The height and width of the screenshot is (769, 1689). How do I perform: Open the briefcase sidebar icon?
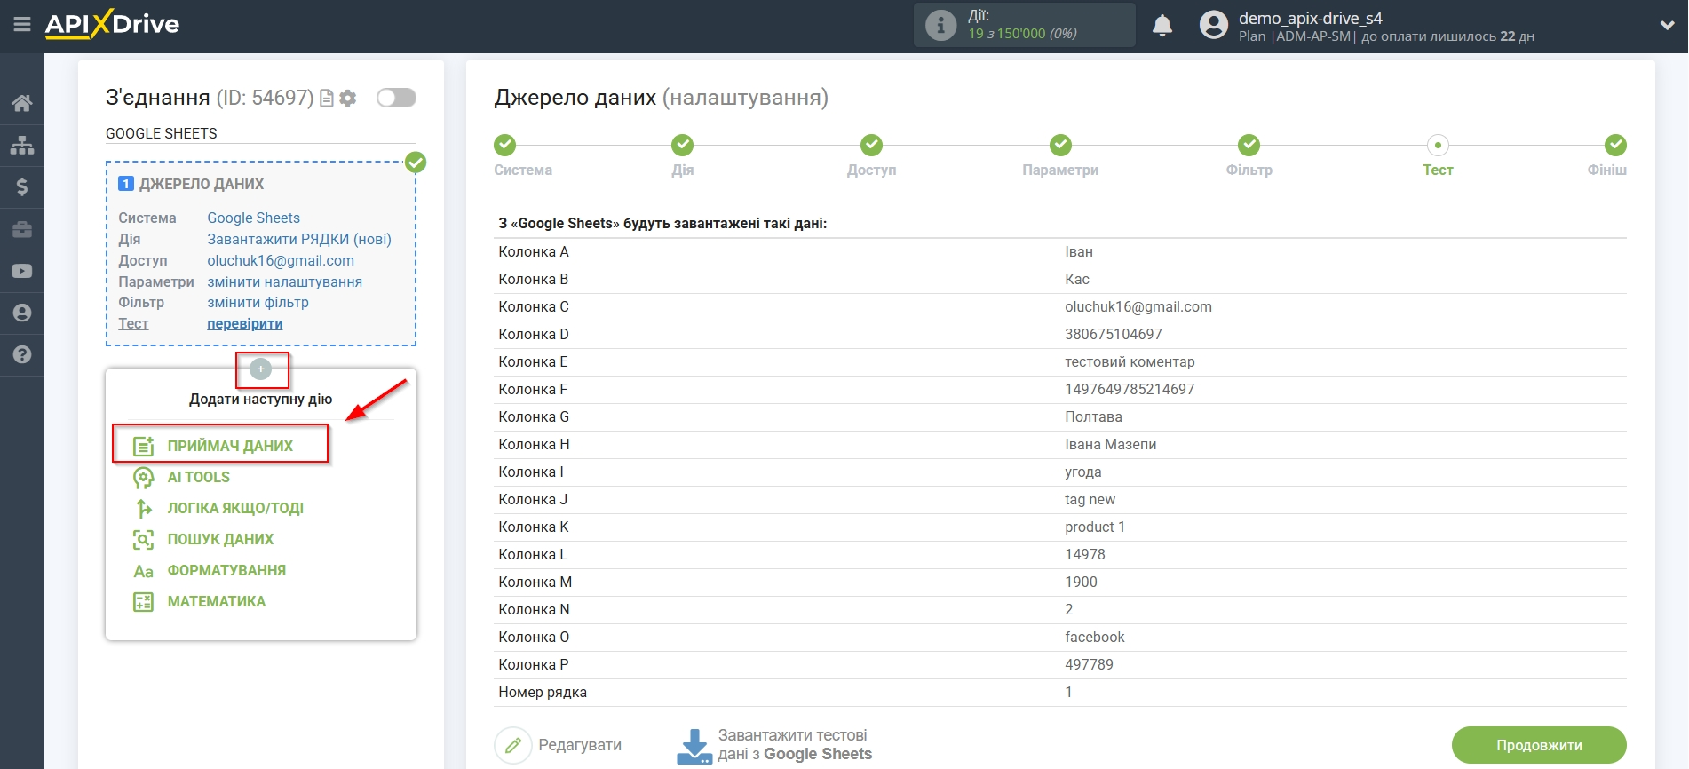(x=22, y=229)
